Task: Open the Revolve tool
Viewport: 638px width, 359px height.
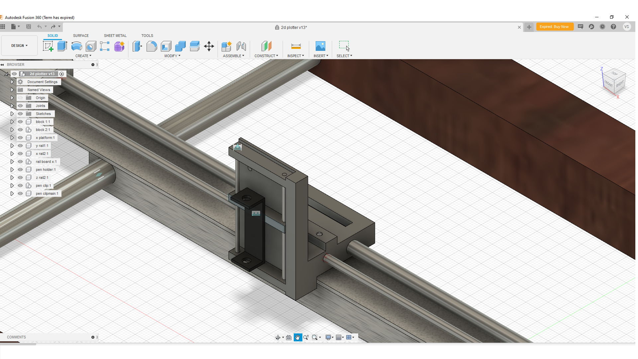Action: [76, 46]
